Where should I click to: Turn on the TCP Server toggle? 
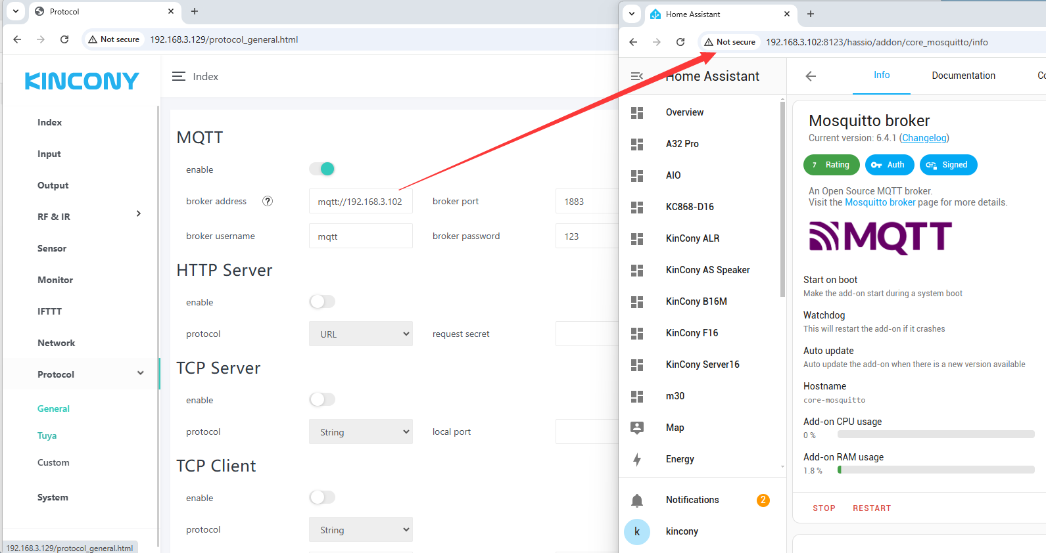point(322,400)
